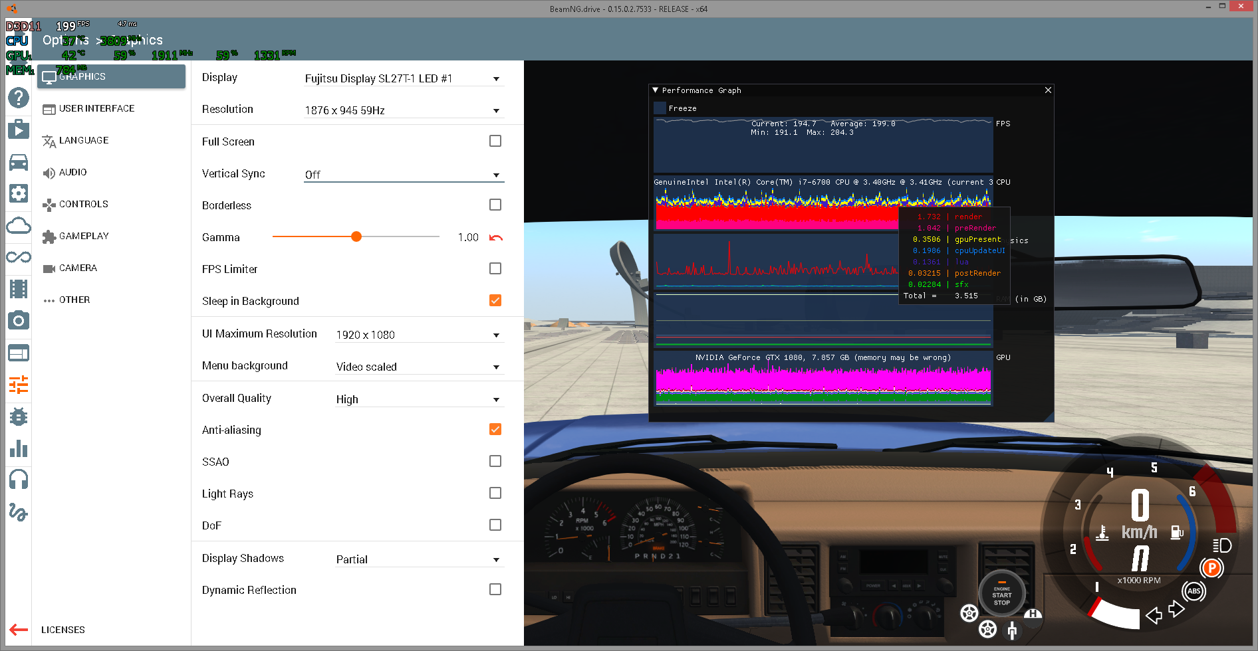Open the vehicle selector car icon
The width and height of the screenshot is (1258, 651).
click(x=19, y=161)
